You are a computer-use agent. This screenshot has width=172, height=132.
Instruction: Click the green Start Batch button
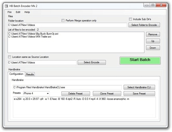(140, 61)
